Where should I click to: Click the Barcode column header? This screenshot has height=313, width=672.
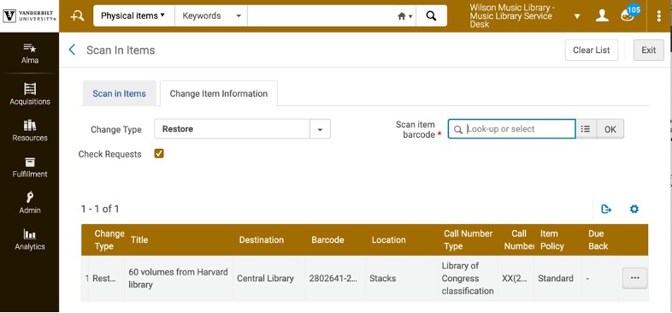point(327,240)
